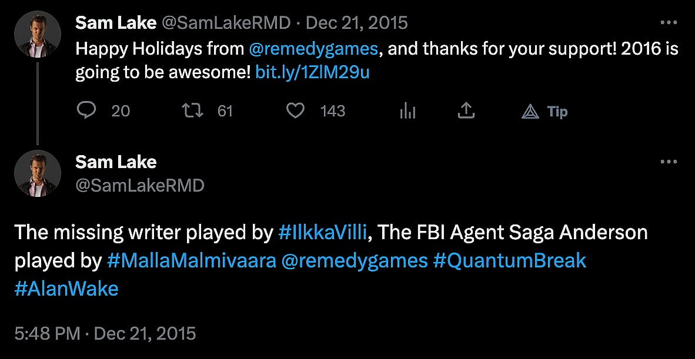Open more options on first tweet

click(x=669, y=23)
